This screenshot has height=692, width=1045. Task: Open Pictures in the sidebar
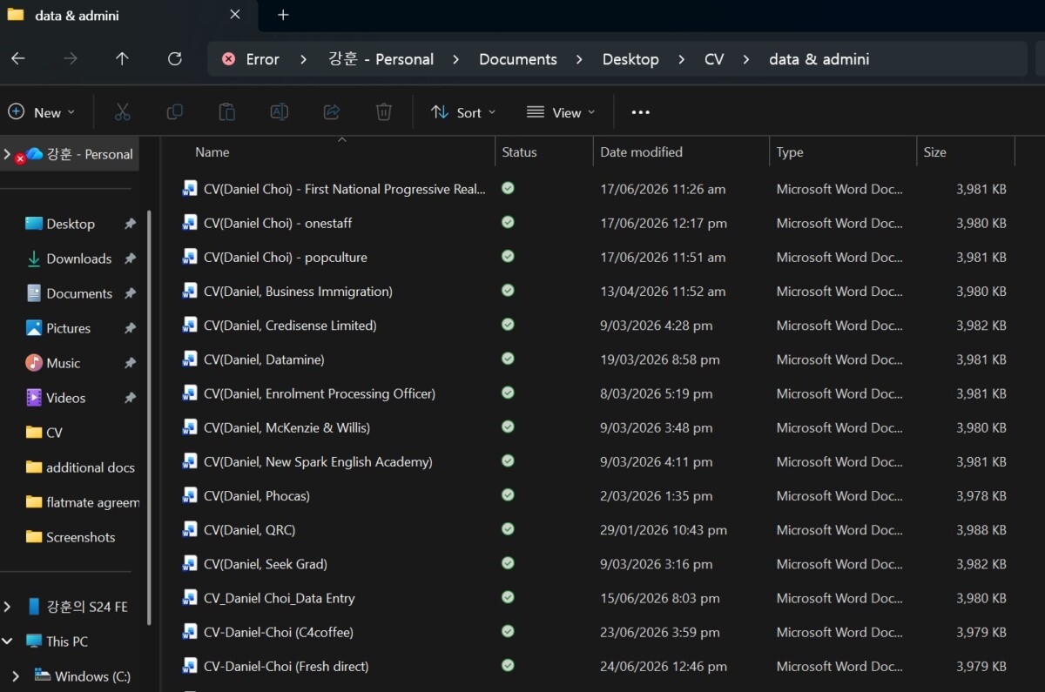(x=68, y=328)
